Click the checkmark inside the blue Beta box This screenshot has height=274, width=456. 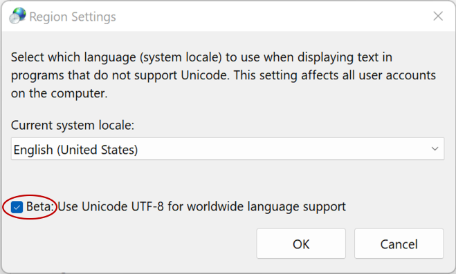(x=17, y=208)
